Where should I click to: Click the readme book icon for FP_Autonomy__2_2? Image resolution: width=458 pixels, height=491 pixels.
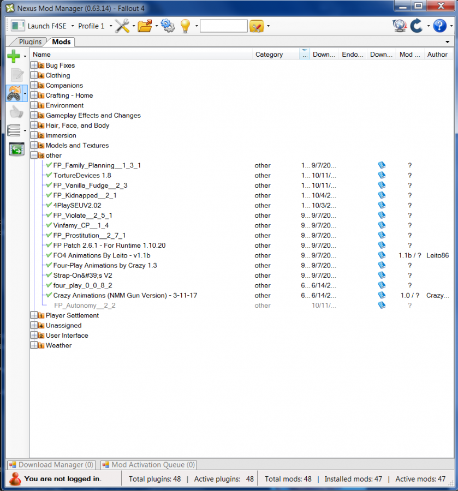381,305
